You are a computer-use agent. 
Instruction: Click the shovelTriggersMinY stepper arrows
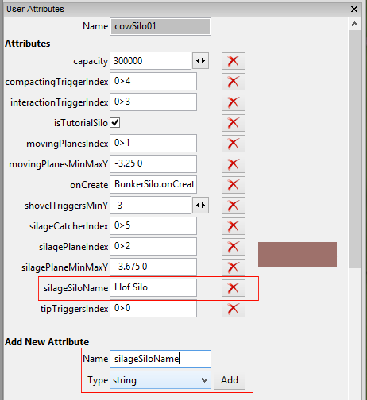click(200, 206)
